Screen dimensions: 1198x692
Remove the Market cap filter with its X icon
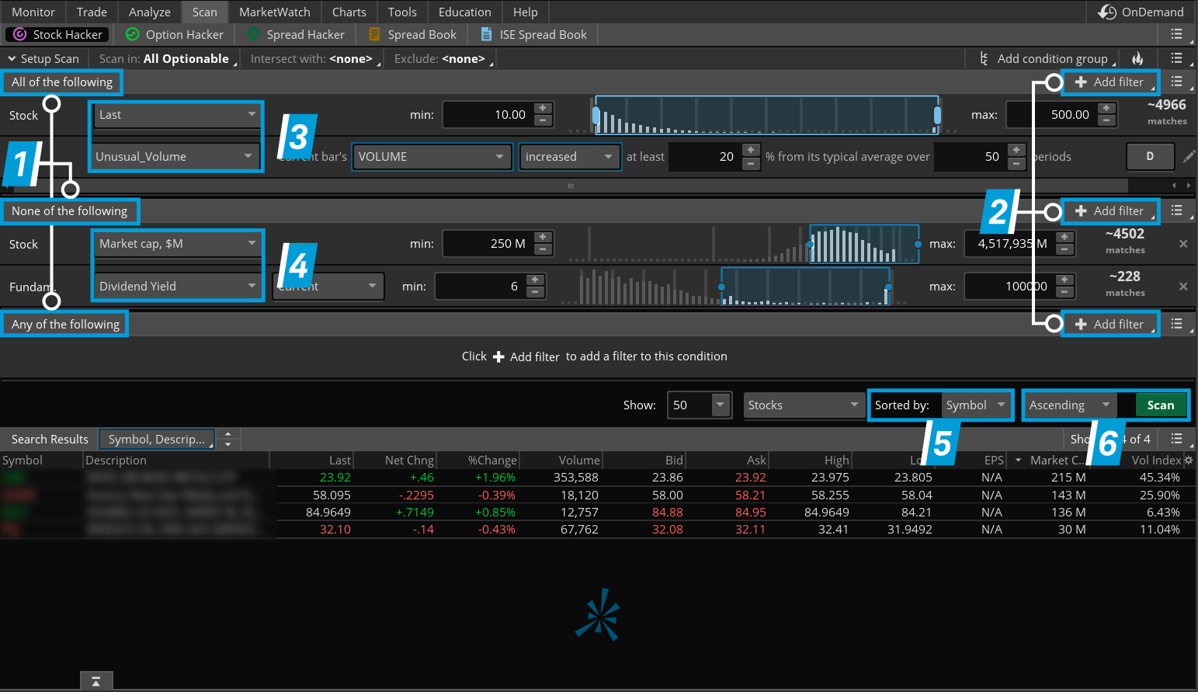[1183, 243]
